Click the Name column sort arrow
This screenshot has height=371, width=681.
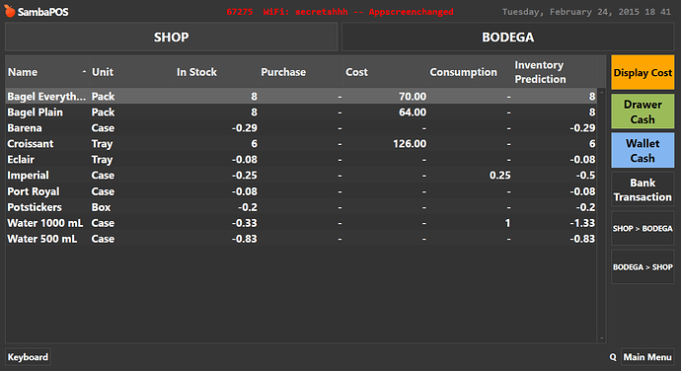84,72
